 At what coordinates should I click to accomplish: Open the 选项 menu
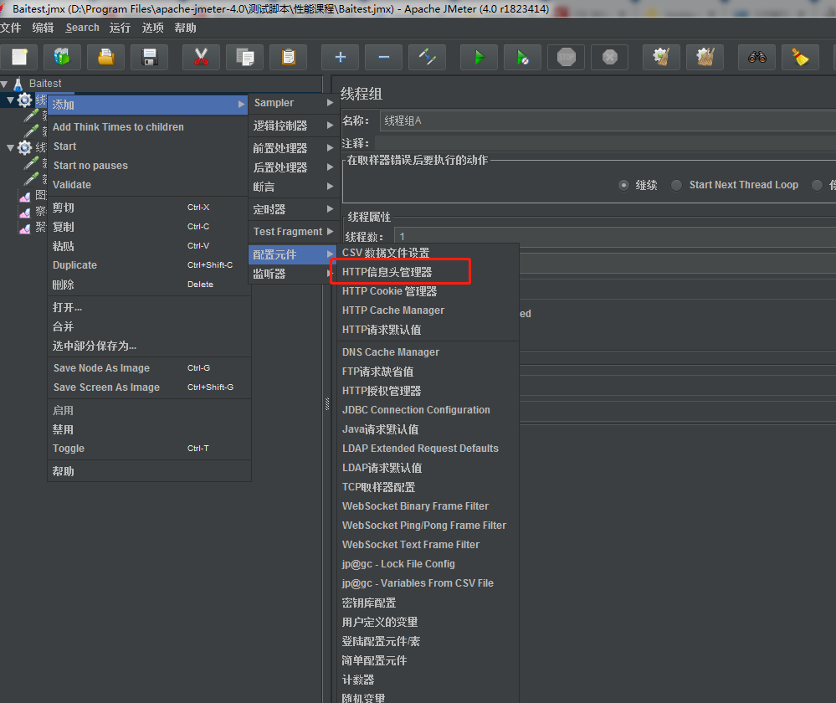(152, 28)
